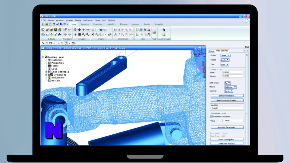Click the four-squares icon in Display group
Image resolution: width=290 pixels, height=163 pixels.
(105, 30)
